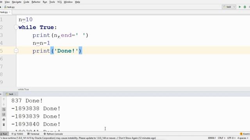Screen dimensions: 250x140
Task: Click the CRLF line separator selector
Action: point(221,138)
